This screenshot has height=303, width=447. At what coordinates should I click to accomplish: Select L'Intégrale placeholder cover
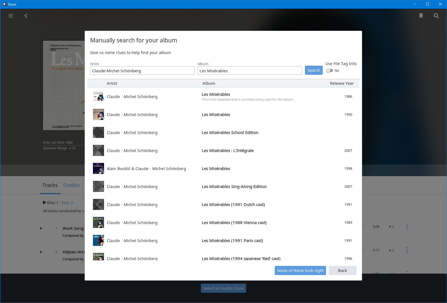point(99,150)
